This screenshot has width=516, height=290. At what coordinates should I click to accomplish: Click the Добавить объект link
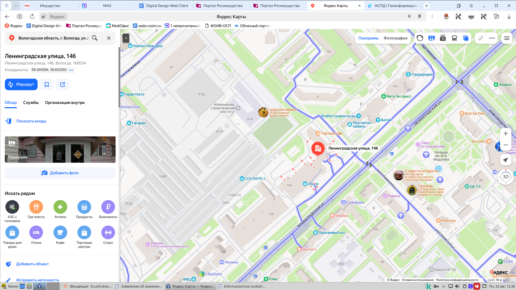33,264
